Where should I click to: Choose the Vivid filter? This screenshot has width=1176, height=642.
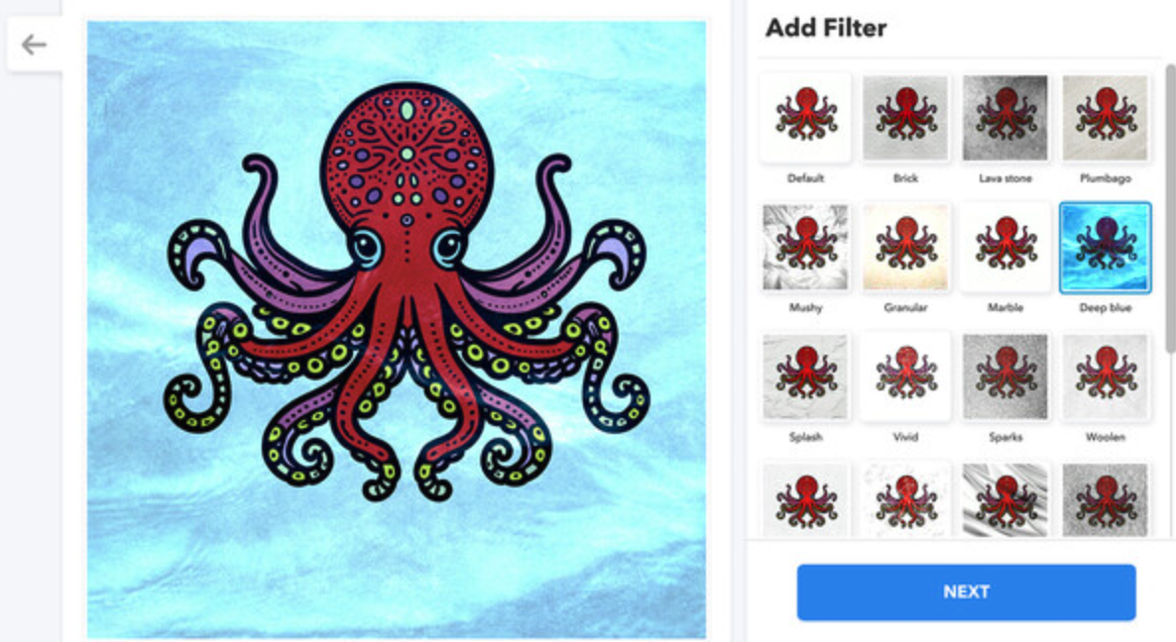pyautogui.click(x=905, y=376)
